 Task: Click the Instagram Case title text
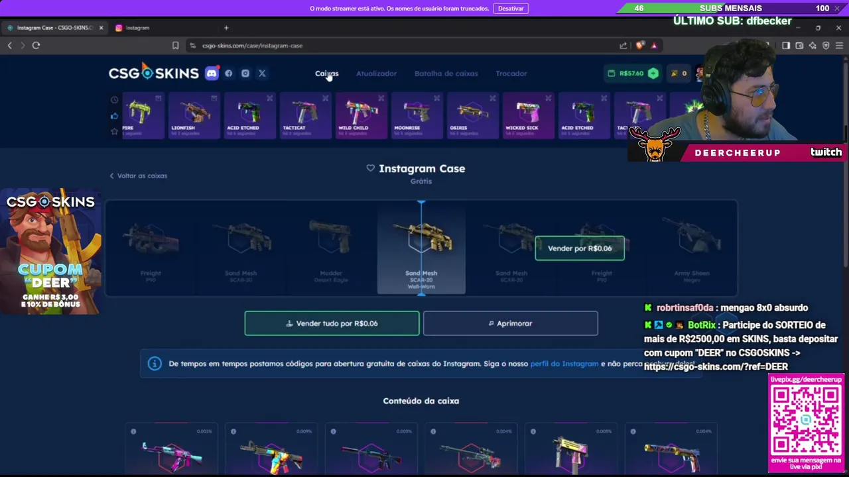point(422,168)
